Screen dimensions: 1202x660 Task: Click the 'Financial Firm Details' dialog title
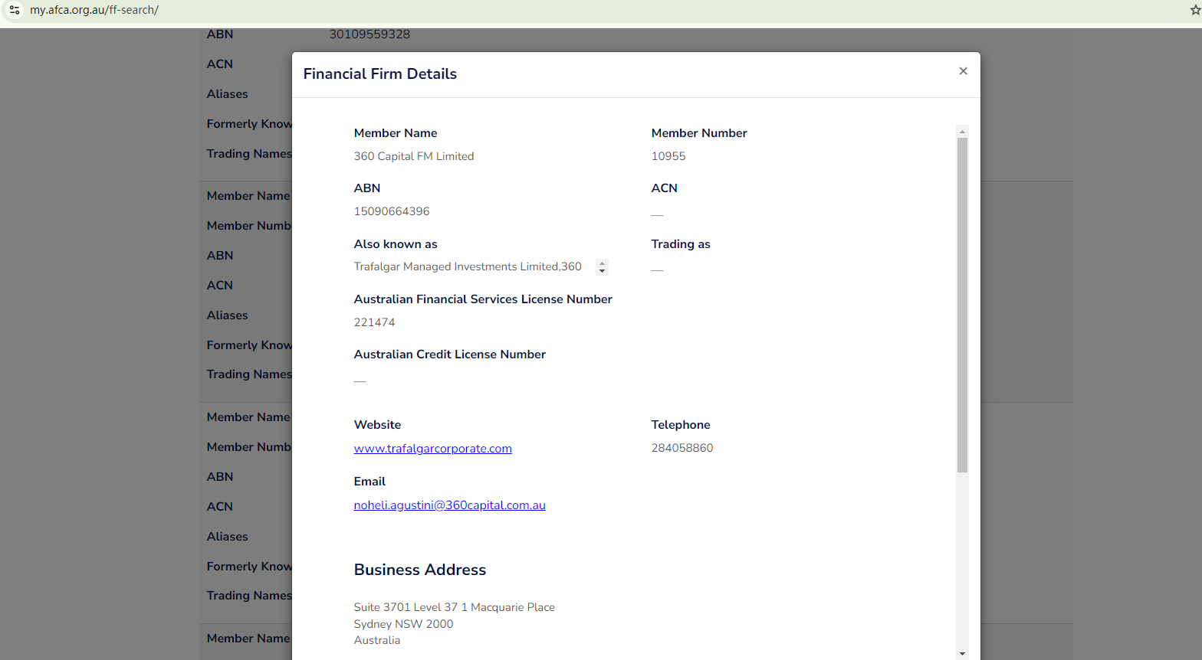point(380,74)
